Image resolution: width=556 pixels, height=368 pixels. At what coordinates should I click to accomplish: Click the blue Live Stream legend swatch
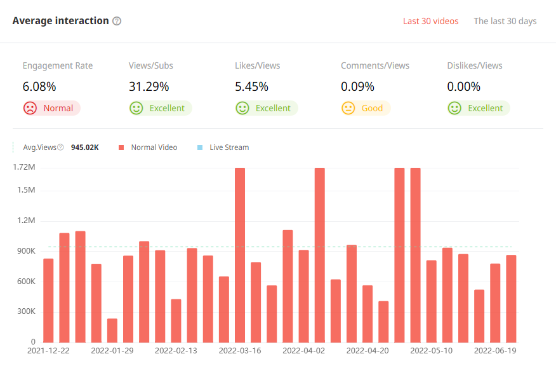tap(200, 147)
